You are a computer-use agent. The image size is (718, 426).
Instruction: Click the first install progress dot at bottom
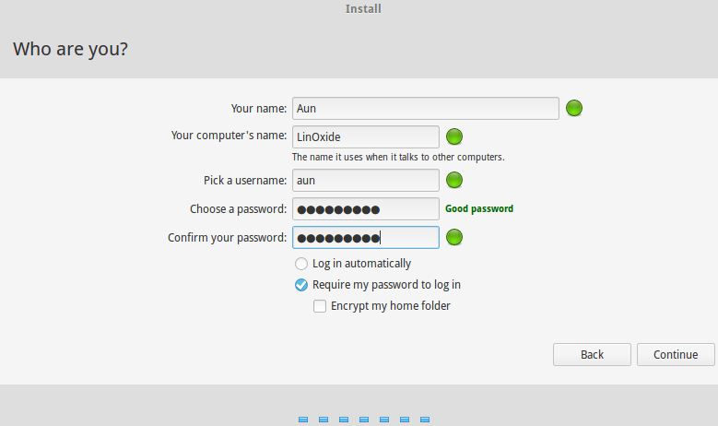(x=302, y=420)
